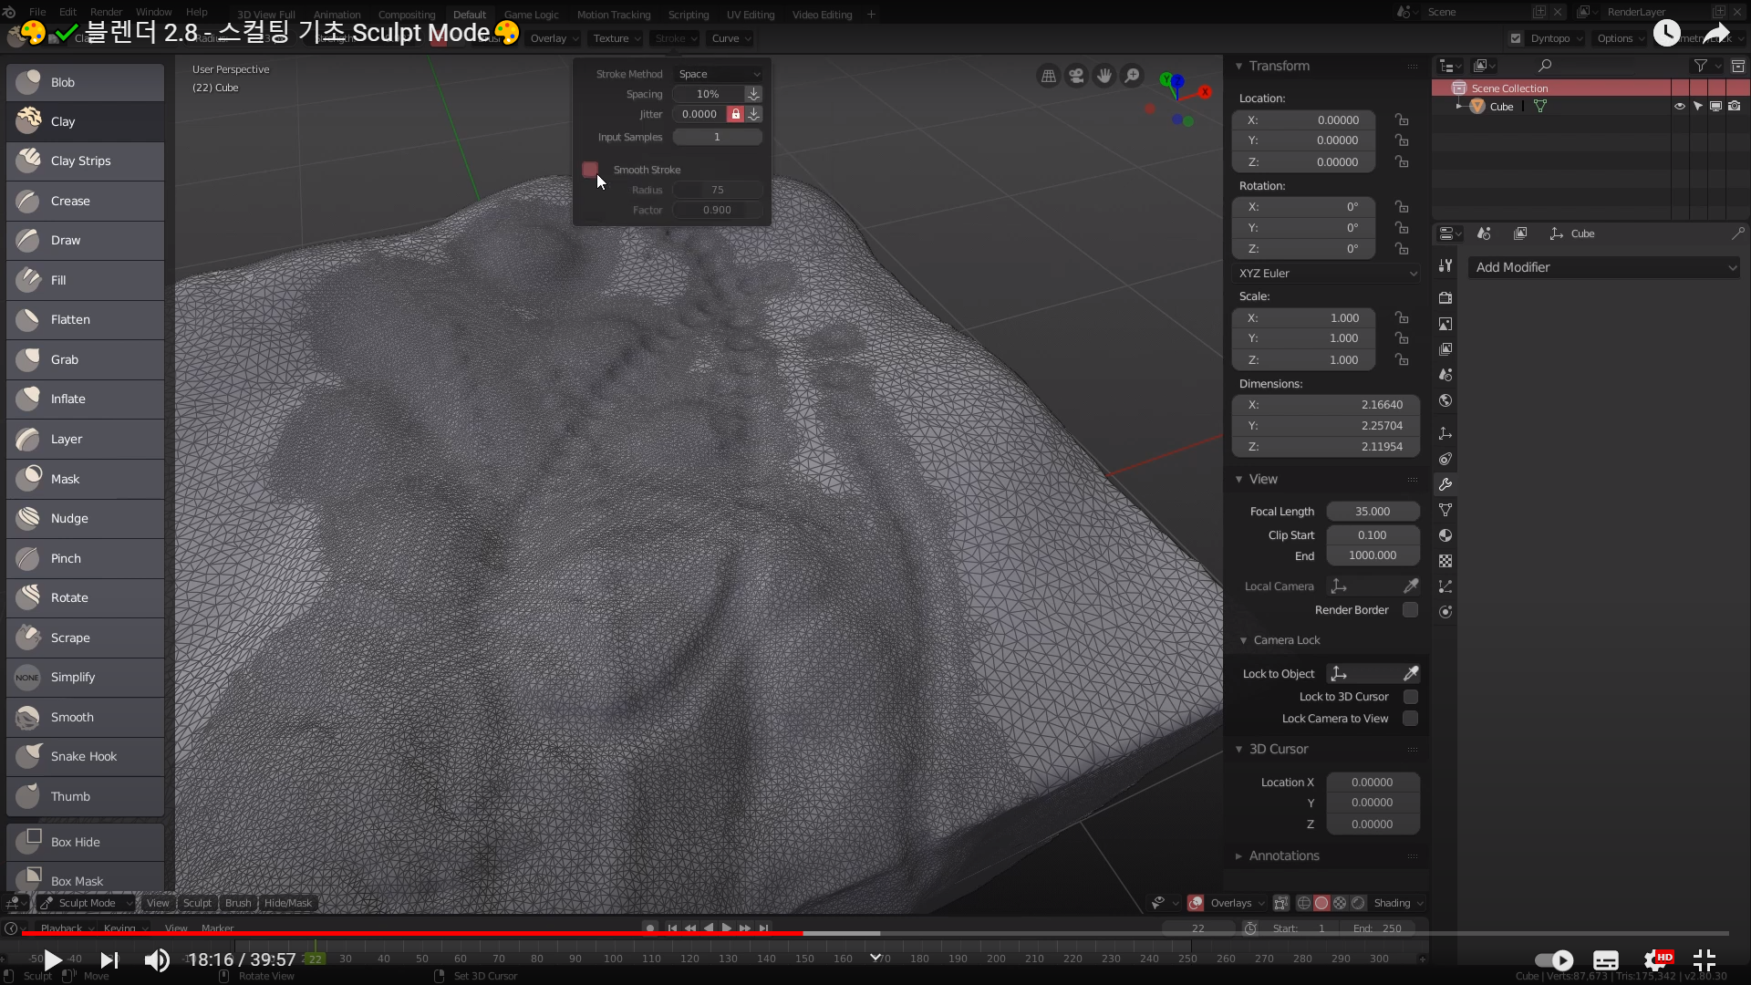This screenshot has height=985, width=1751.
Task: Toggle perspective/orthographic grid icon
Action: (1049, 77)
